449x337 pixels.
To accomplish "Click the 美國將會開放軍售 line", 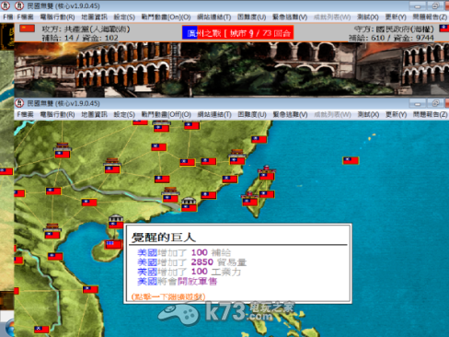I will tap(177, 281).
